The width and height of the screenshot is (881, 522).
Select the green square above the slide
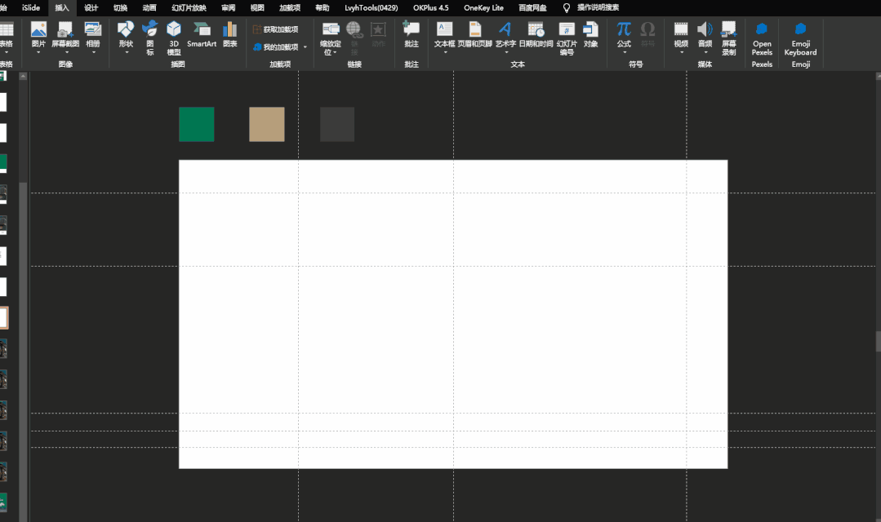(197, 124)
